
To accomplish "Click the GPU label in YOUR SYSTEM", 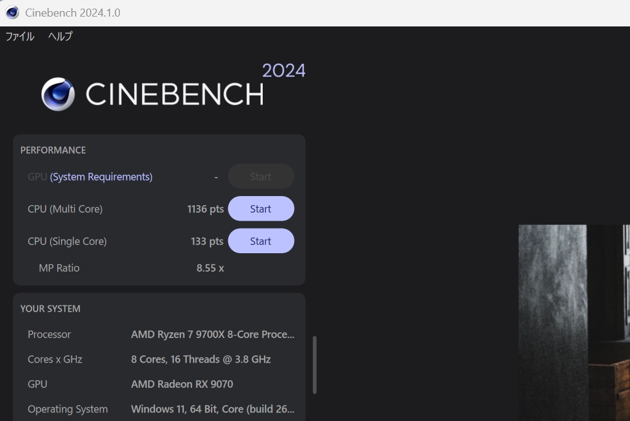I will pos(38,384).
